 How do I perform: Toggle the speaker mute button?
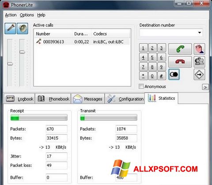(23, 29)
